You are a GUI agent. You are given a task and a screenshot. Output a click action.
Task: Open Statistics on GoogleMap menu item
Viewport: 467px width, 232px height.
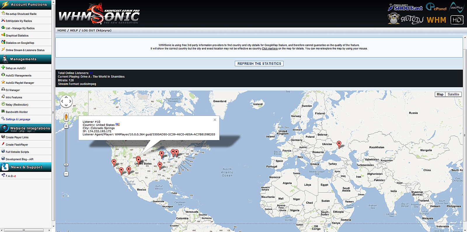[20, 43]
